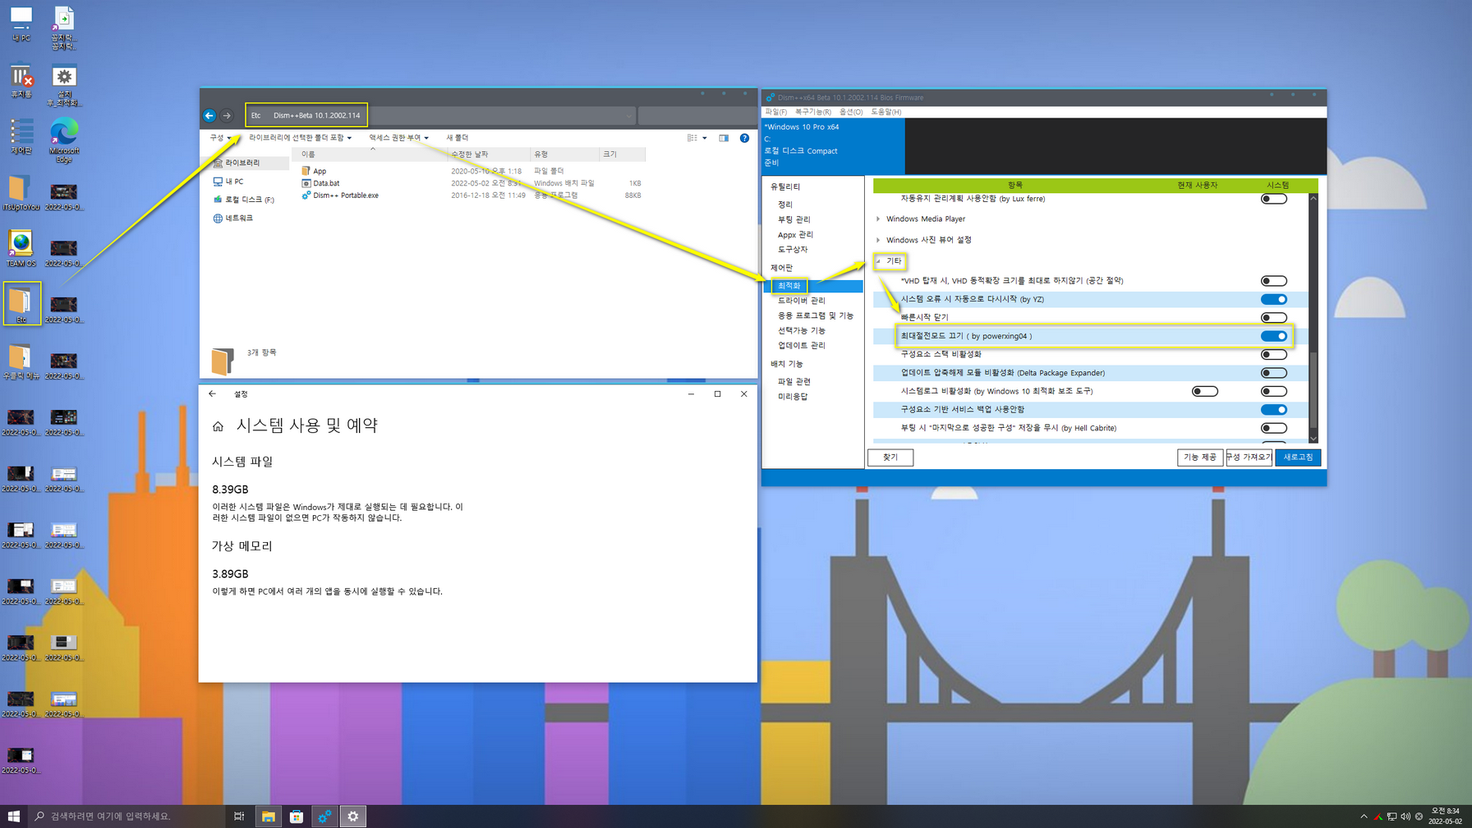Screen dimensions: 1472x828
Task: Sort the file list by 수정한 날짜 column
Action: tap(489, 154)
